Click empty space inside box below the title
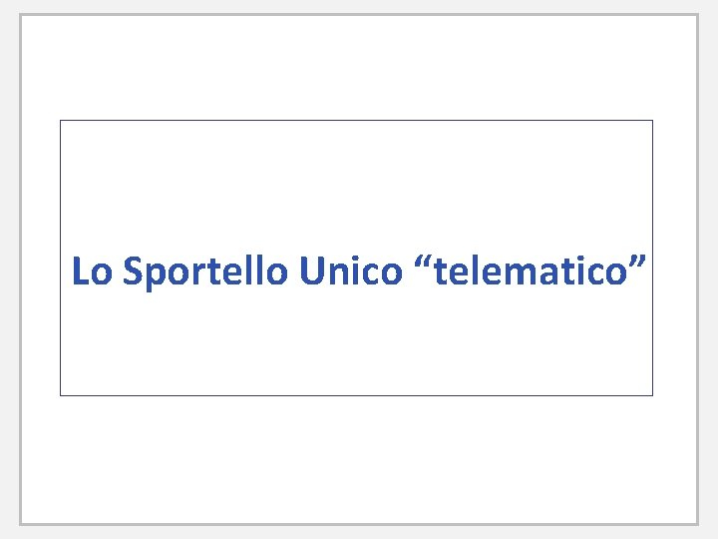Screen dimensions: 718x539 [x=356, y=344]
